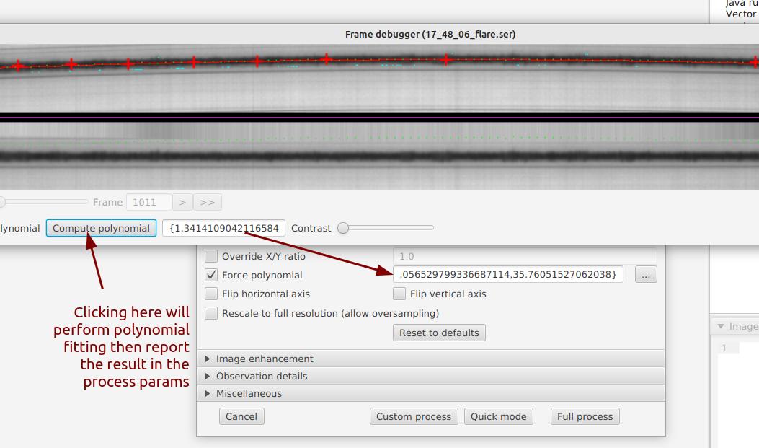759x448 pixels.
Task: Click the Frame number field
Action: pos(149,203)
